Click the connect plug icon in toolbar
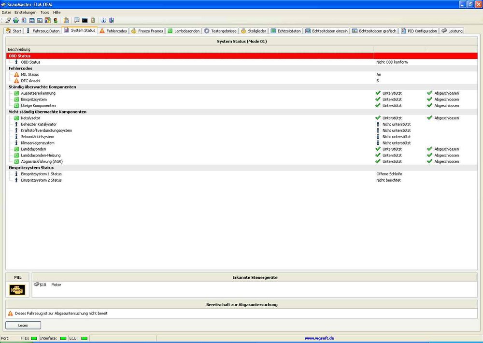 coord(8,21)
